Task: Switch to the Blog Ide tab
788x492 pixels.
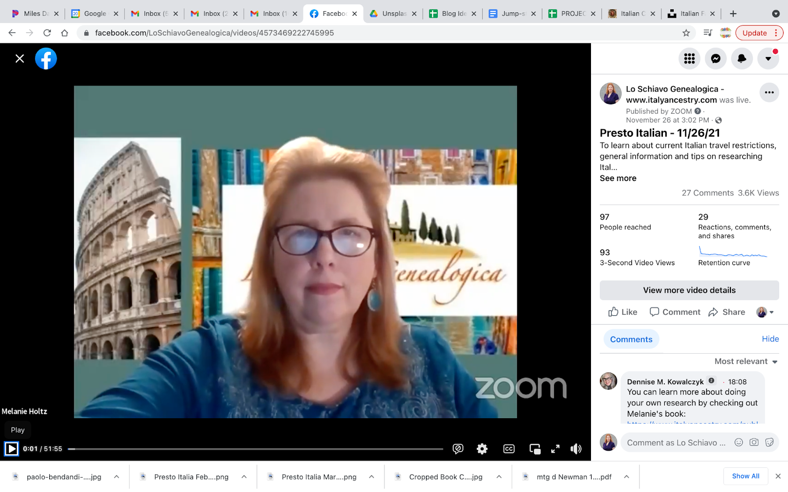Action: click(x=453, y=14)
